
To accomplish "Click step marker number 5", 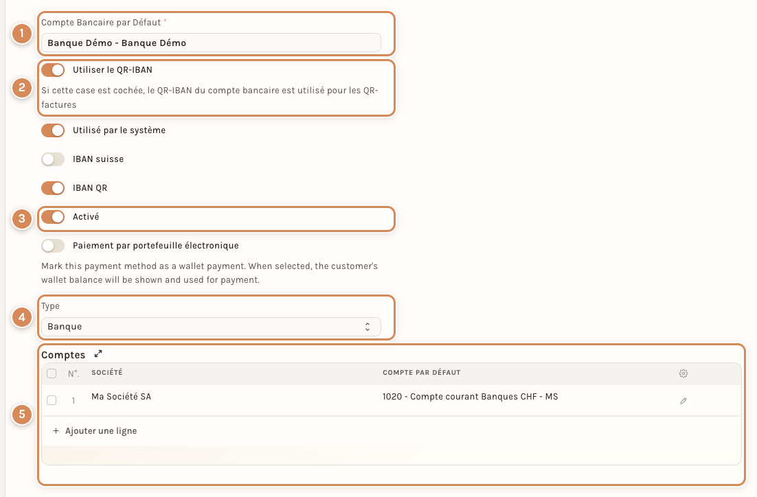I will coord(22,415).
